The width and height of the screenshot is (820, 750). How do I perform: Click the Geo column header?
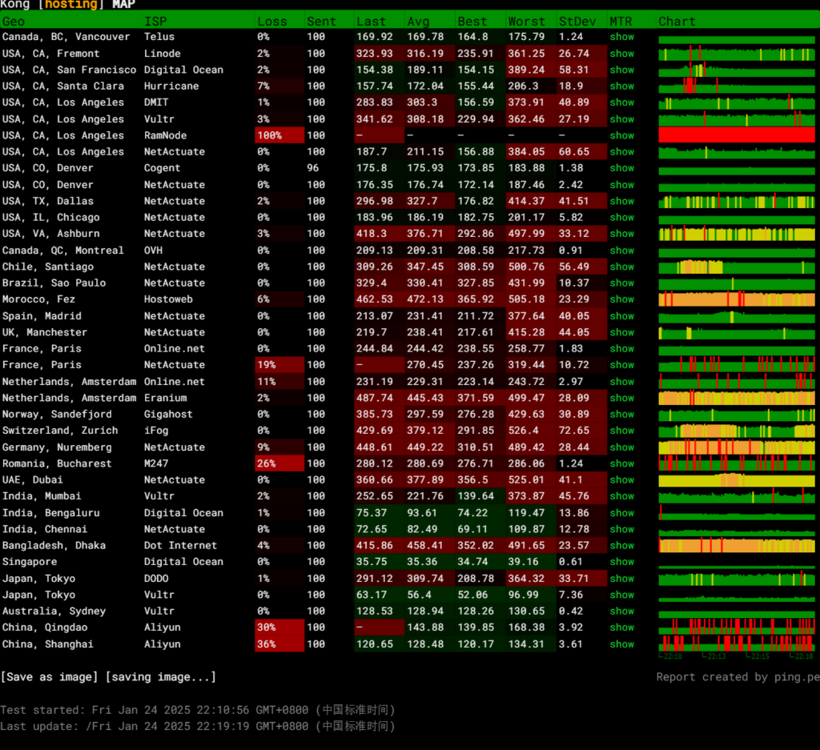coord(14,22)
